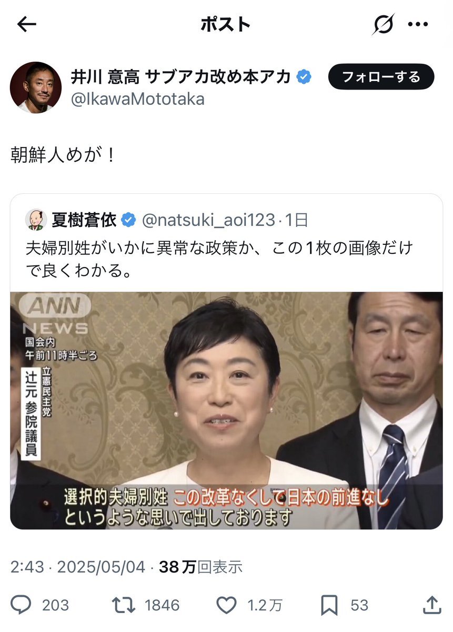The image size is (453, 632).
Task: Tap the quoted user's verified badge
Action: [x=128, y=220]
